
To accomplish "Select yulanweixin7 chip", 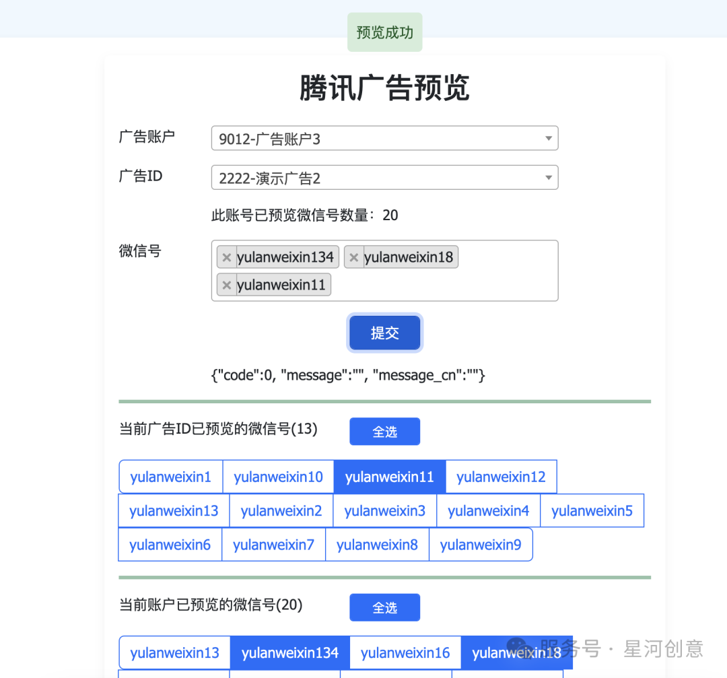I will pos(273,545).
